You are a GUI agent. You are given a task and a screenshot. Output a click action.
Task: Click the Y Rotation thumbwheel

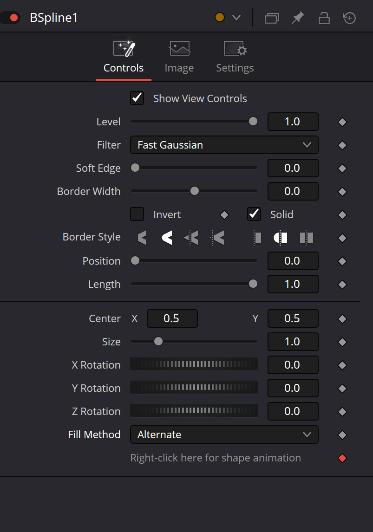tap(194, 388)
